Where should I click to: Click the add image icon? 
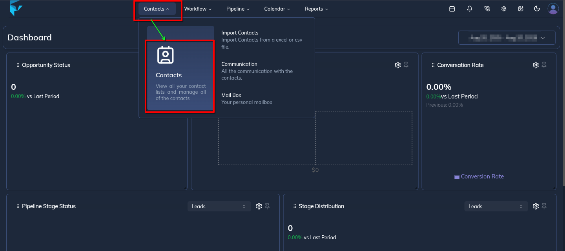[521, 9]
